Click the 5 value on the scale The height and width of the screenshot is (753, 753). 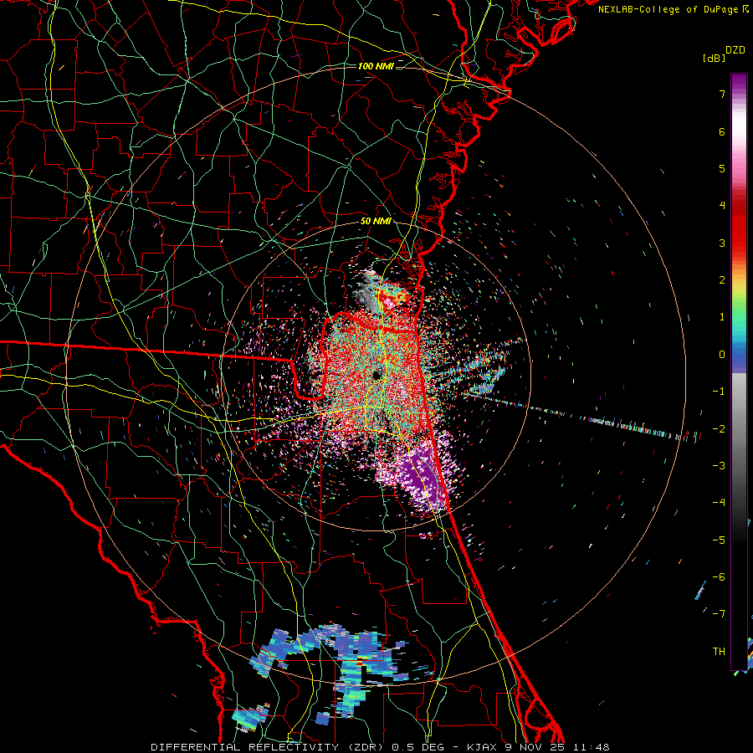tap(722, 168)
